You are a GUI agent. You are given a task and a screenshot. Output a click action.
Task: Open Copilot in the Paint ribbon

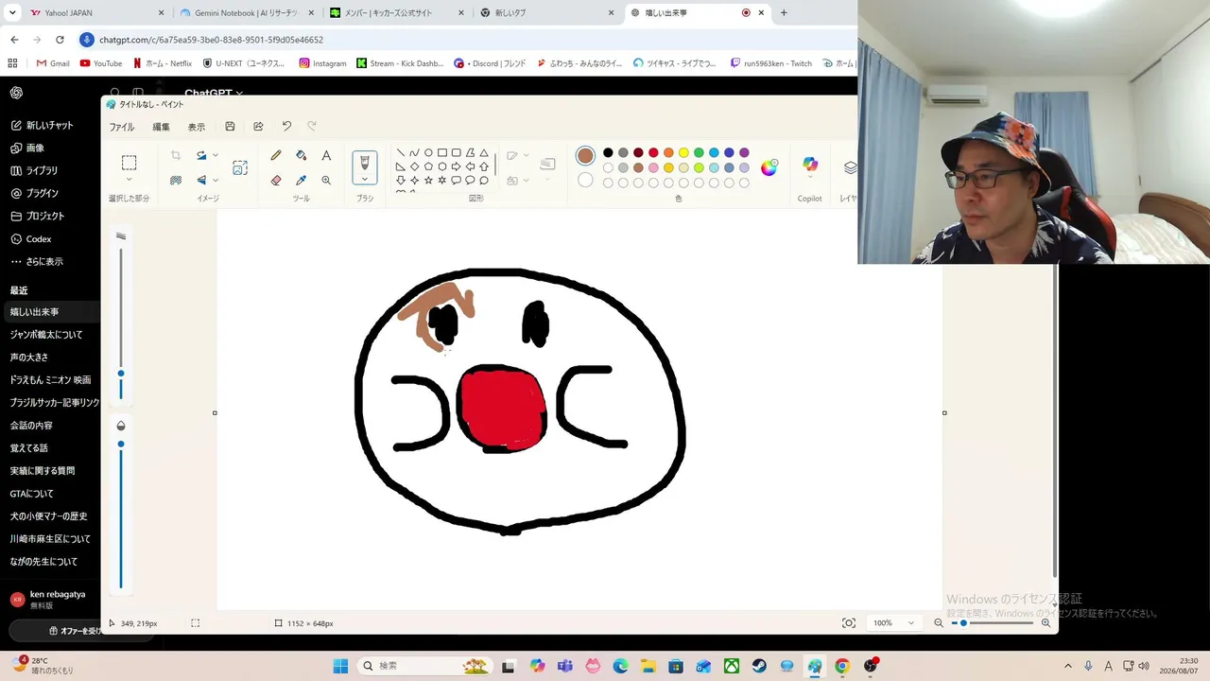(810, 166)
